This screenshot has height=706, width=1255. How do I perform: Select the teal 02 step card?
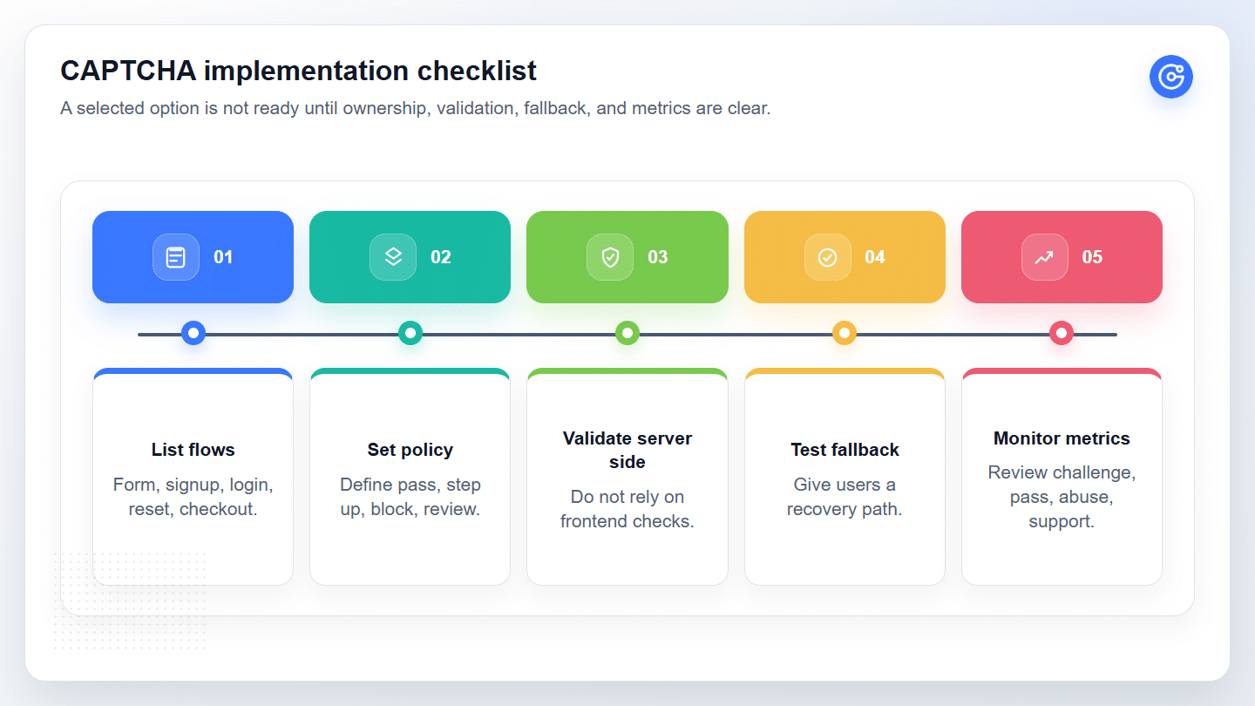tap(410, 257)
